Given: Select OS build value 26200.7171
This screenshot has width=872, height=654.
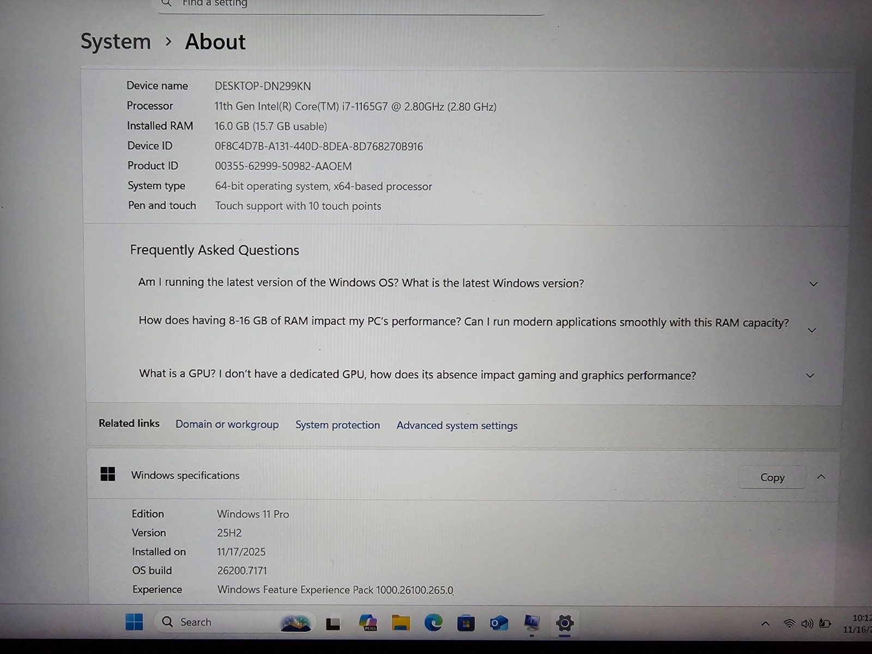Looking at the screenshot, I should 242,571.
